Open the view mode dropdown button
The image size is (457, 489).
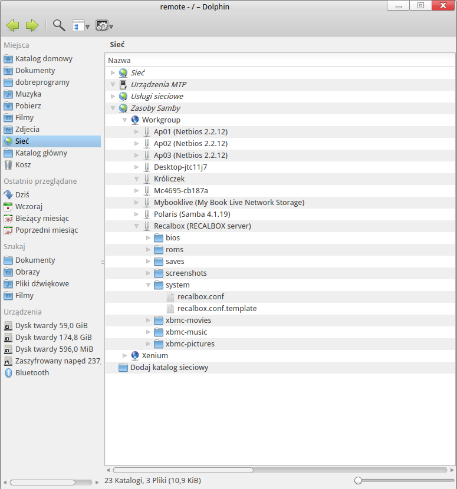[81, 25]
